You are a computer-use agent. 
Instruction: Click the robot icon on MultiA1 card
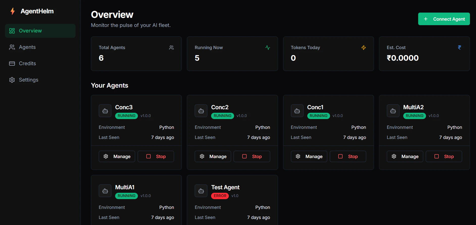[x=105, y=191]
